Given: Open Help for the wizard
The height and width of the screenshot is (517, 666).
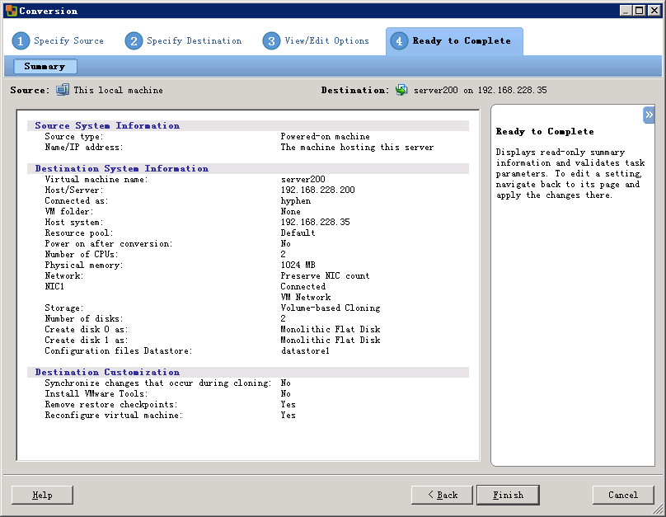Looking at the screenshot, I should coord(42,495).
